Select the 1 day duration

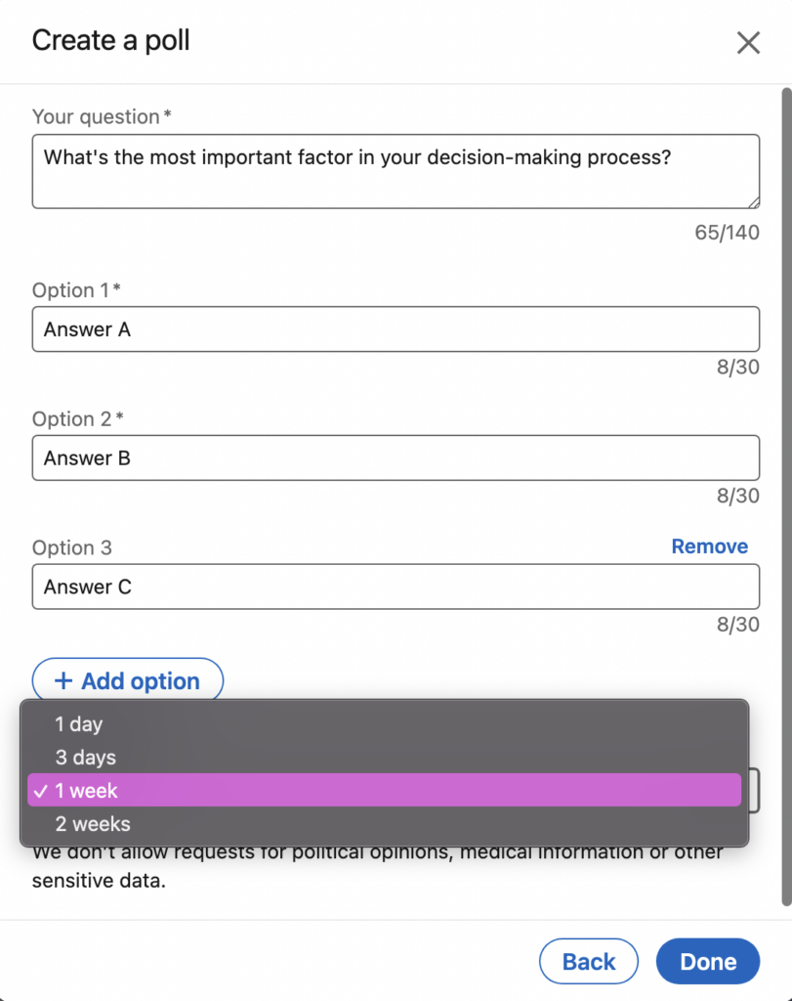[78, 724]
